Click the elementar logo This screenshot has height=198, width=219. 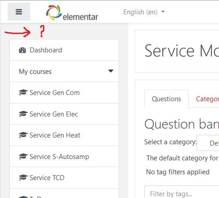[x=72, y=13]
